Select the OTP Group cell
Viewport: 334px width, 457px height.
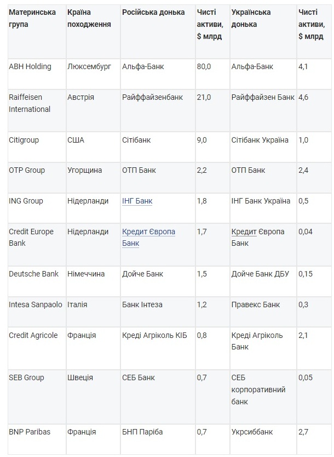[27, 170]
